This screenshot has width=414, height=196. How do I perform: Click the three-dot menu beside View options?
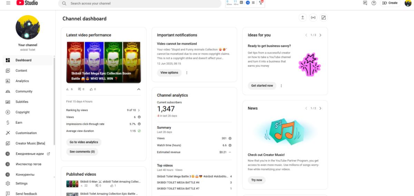[x=187, y=73]
